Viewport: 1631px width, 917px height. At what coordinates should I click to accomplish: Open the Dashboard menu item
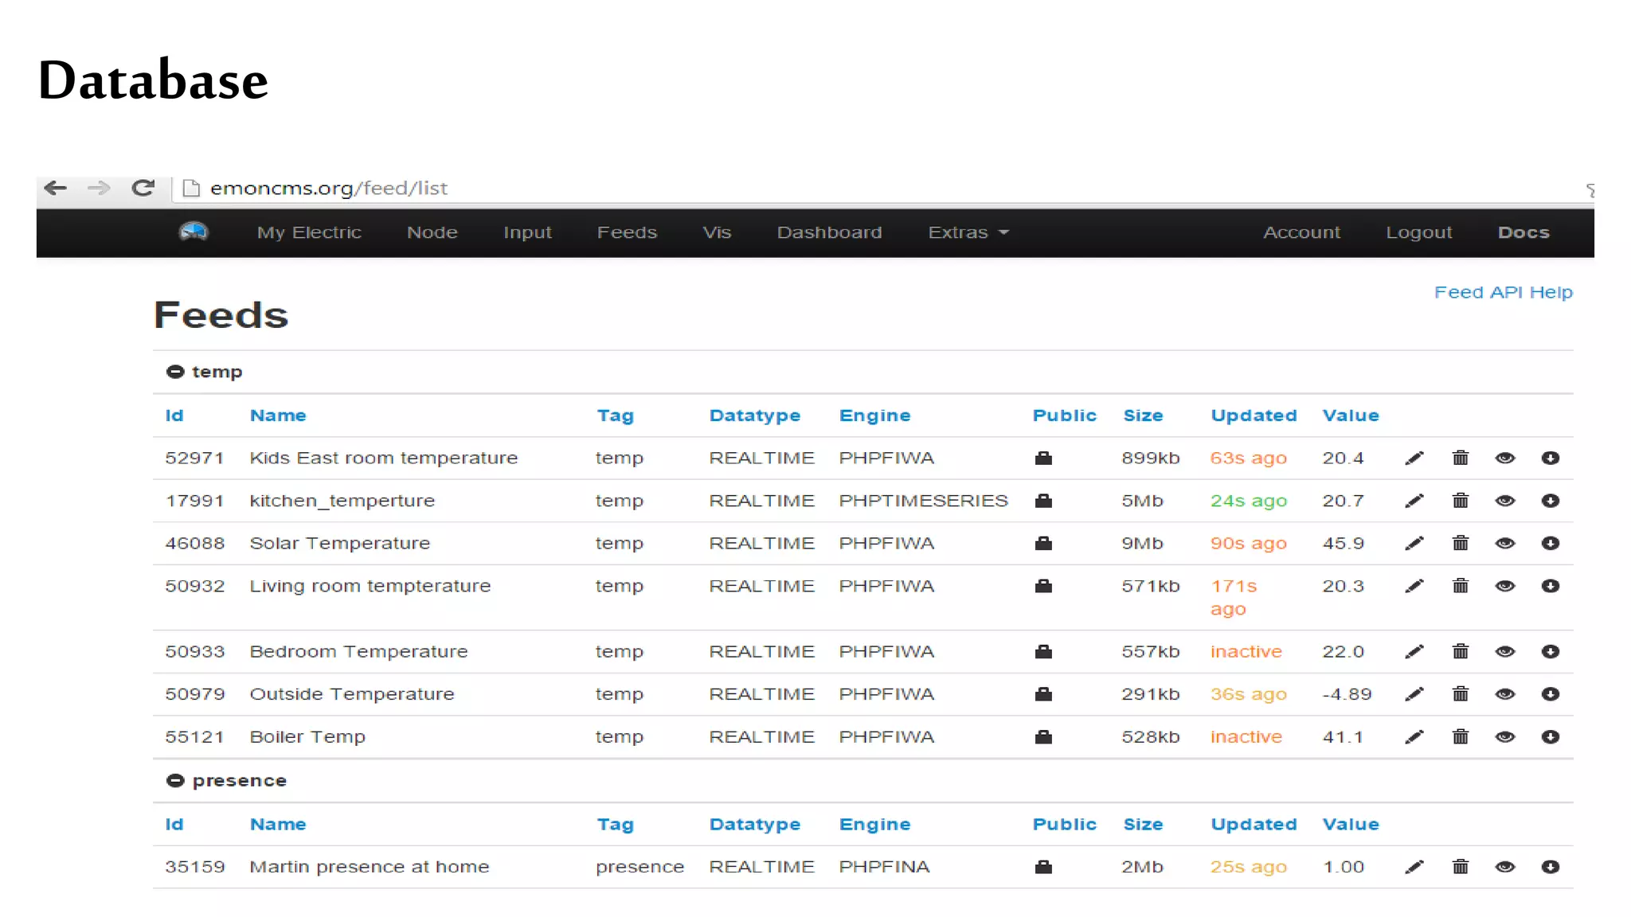[829, 232]
